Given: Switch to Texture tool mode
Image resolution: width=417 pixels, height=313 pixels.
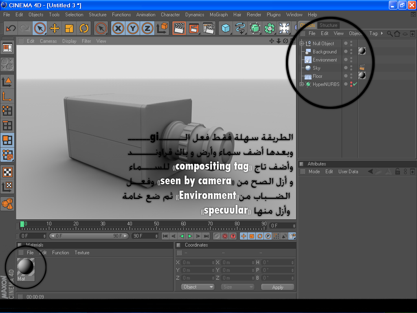Looking at the screenshot, I should coord(7,172).
